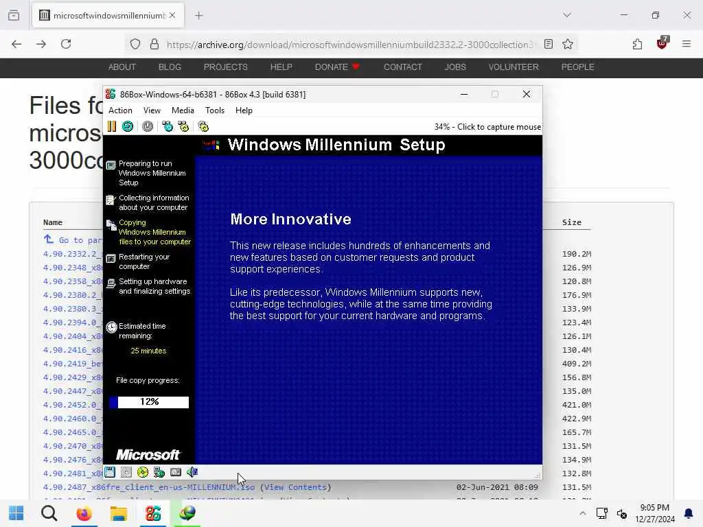The image size is (703, 527).
Task: Click the site security padlock icon
Action: coord(154,44)
